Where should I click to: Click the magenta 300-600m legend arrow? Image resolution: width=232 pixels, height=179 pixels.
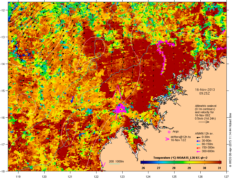[198, 151]
